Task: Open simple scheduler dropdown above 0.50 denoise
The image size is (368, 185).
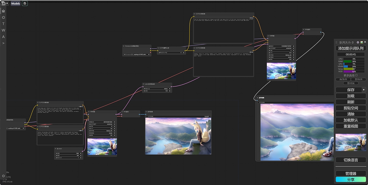Action: click(281, 57)
